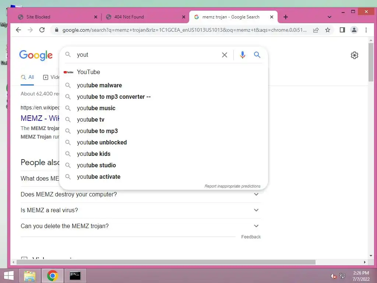Expand Is MEMZ a real virus

point(141,210)
